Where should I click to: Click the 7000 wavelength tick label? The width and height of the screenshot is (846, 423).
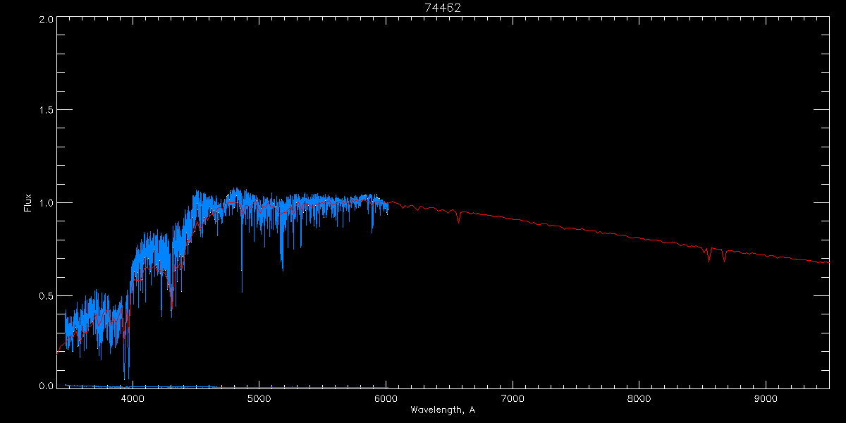coord(513,398)
